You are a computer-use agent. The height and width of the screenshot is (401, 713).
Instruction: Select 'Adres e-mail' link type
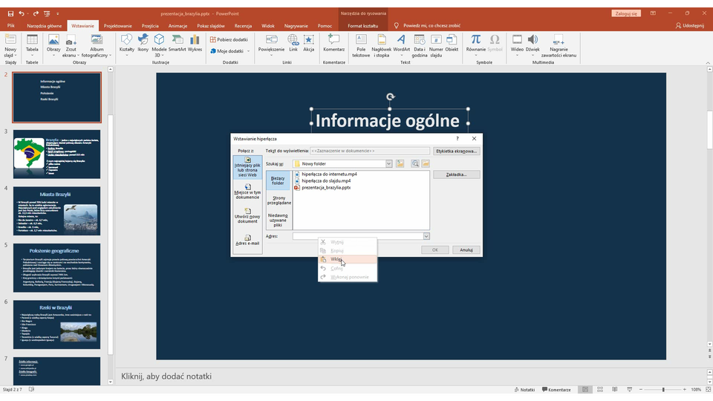click(x=247, y=239)
